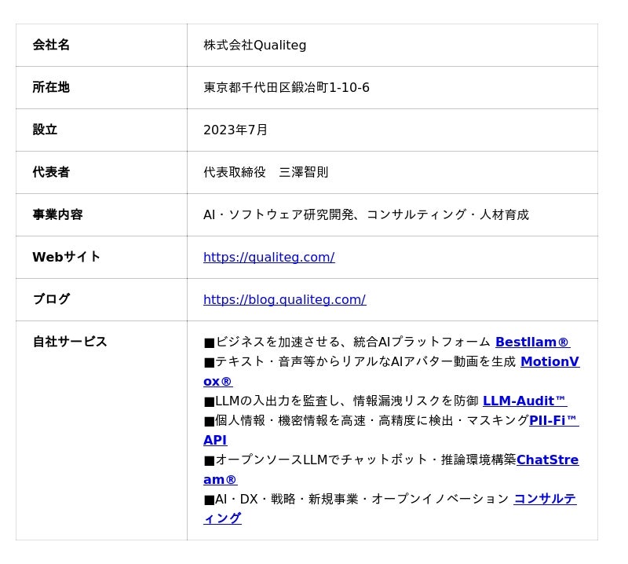Image resolution: width=628 pixels, height=564 pixels.
Task: Click the address 東京都千代田区鍛冶町1-10-6
Action: tap(287, 87)
